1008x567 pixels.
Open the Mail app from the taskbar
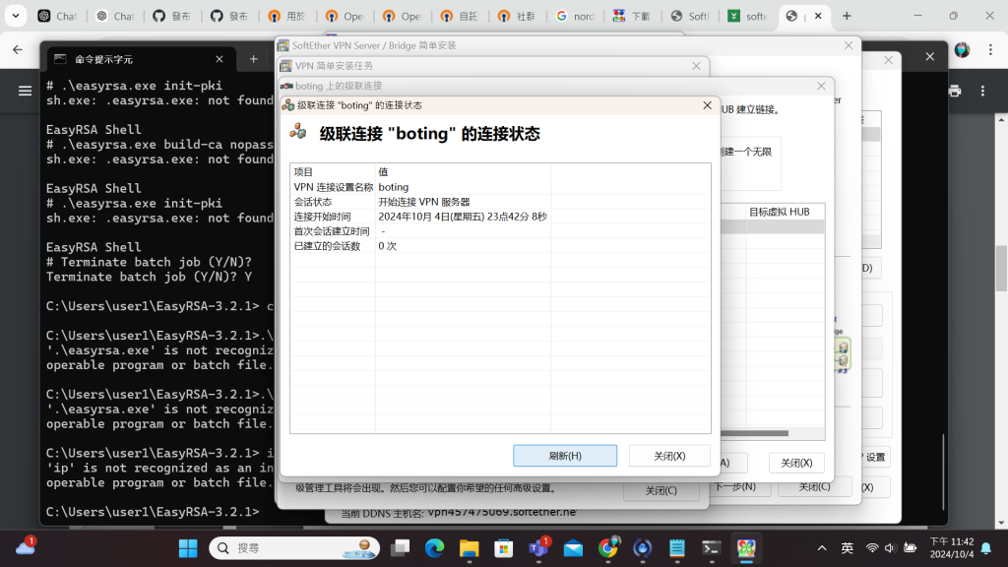pos(574,548)
